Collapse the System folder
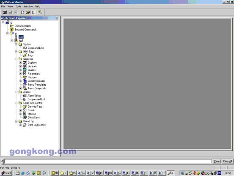 (16, 44)
